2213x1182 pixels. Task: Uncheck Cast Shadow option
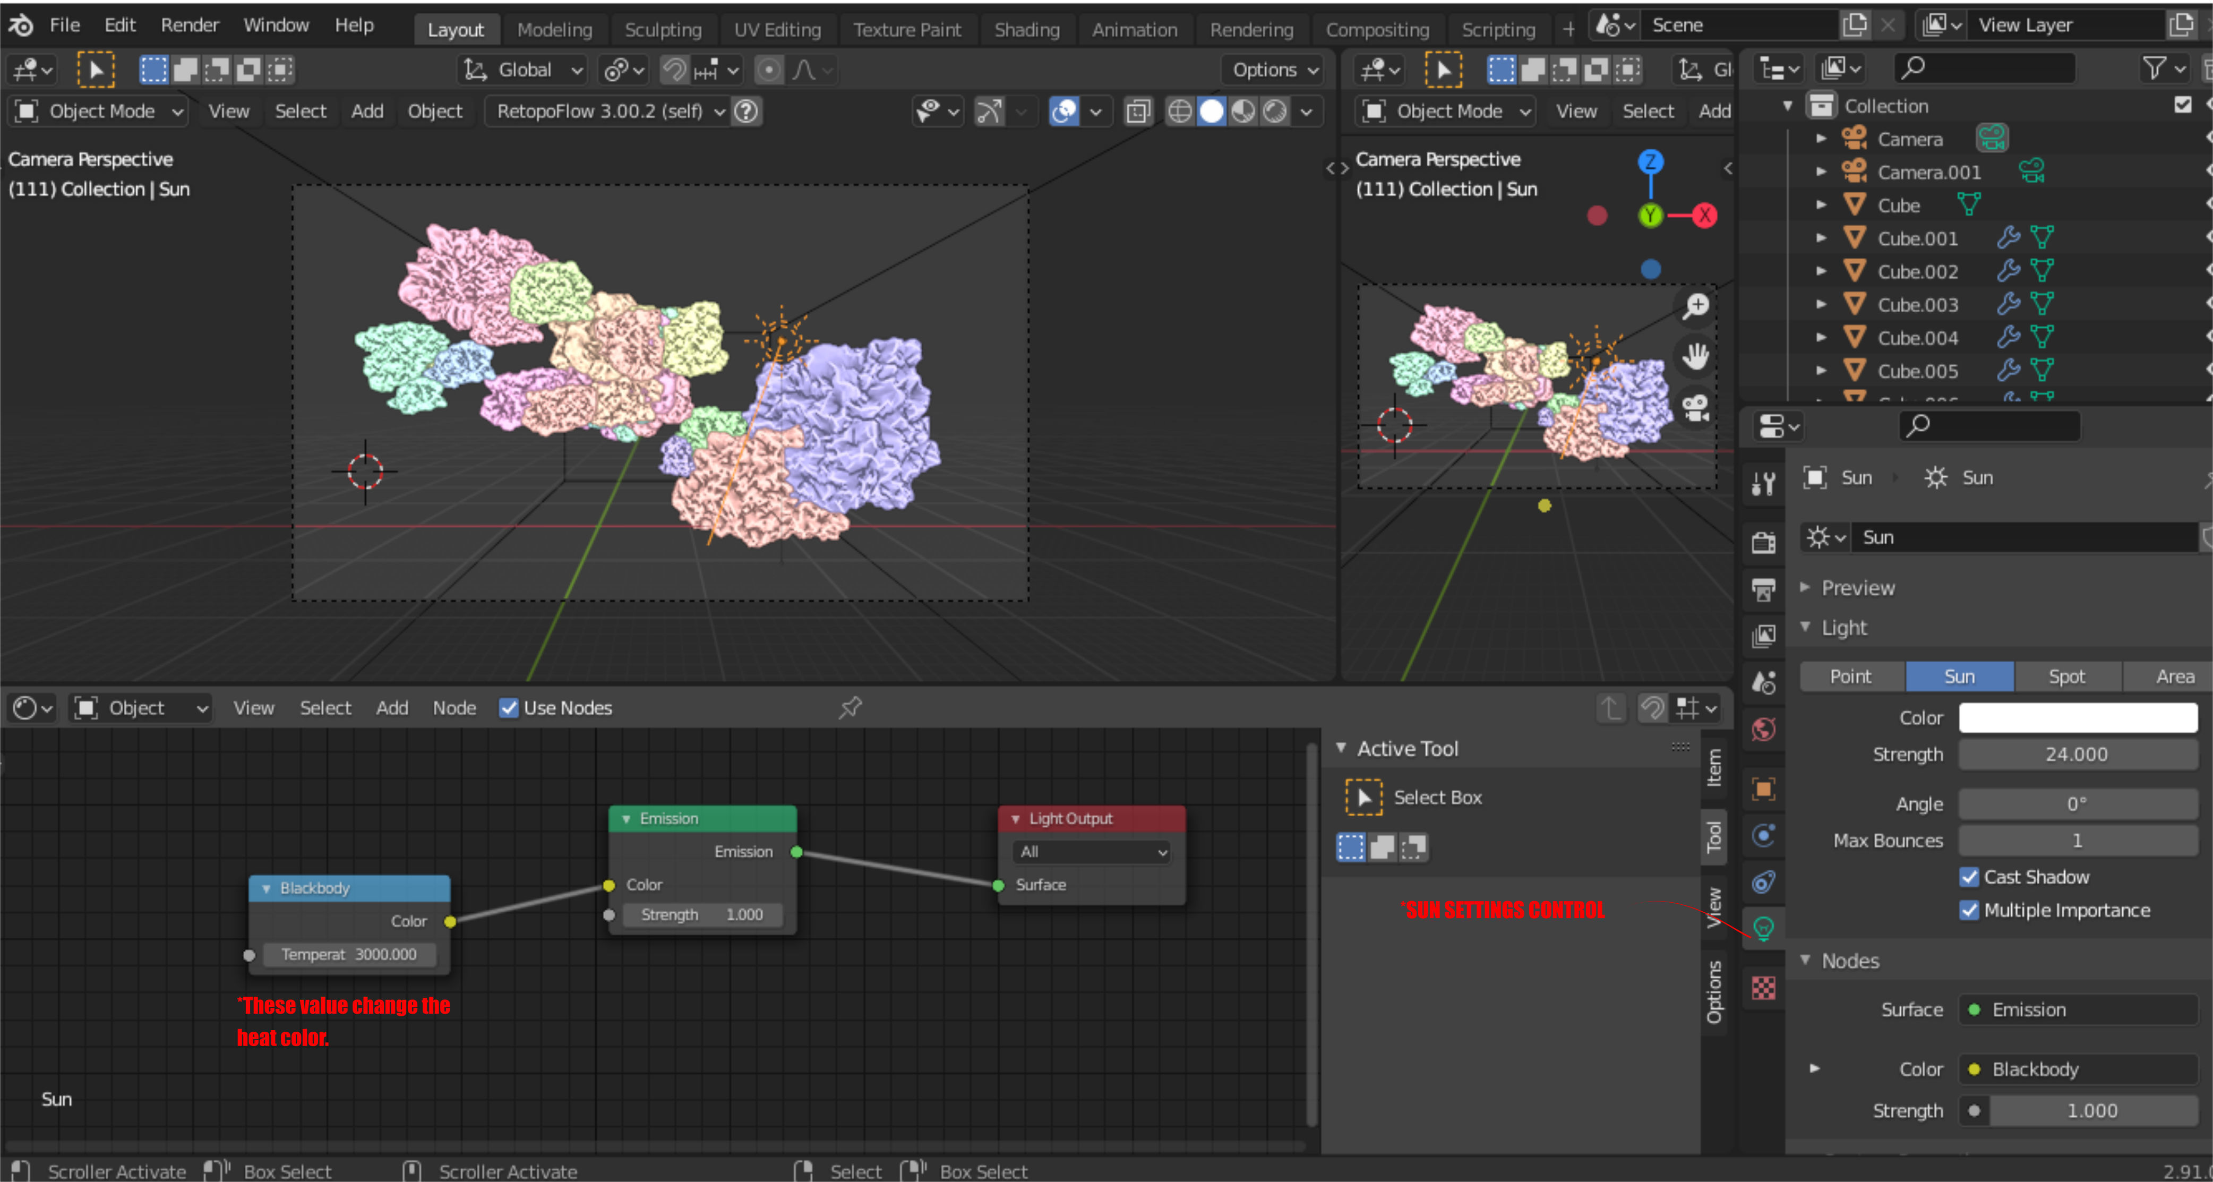point(1969,877)
